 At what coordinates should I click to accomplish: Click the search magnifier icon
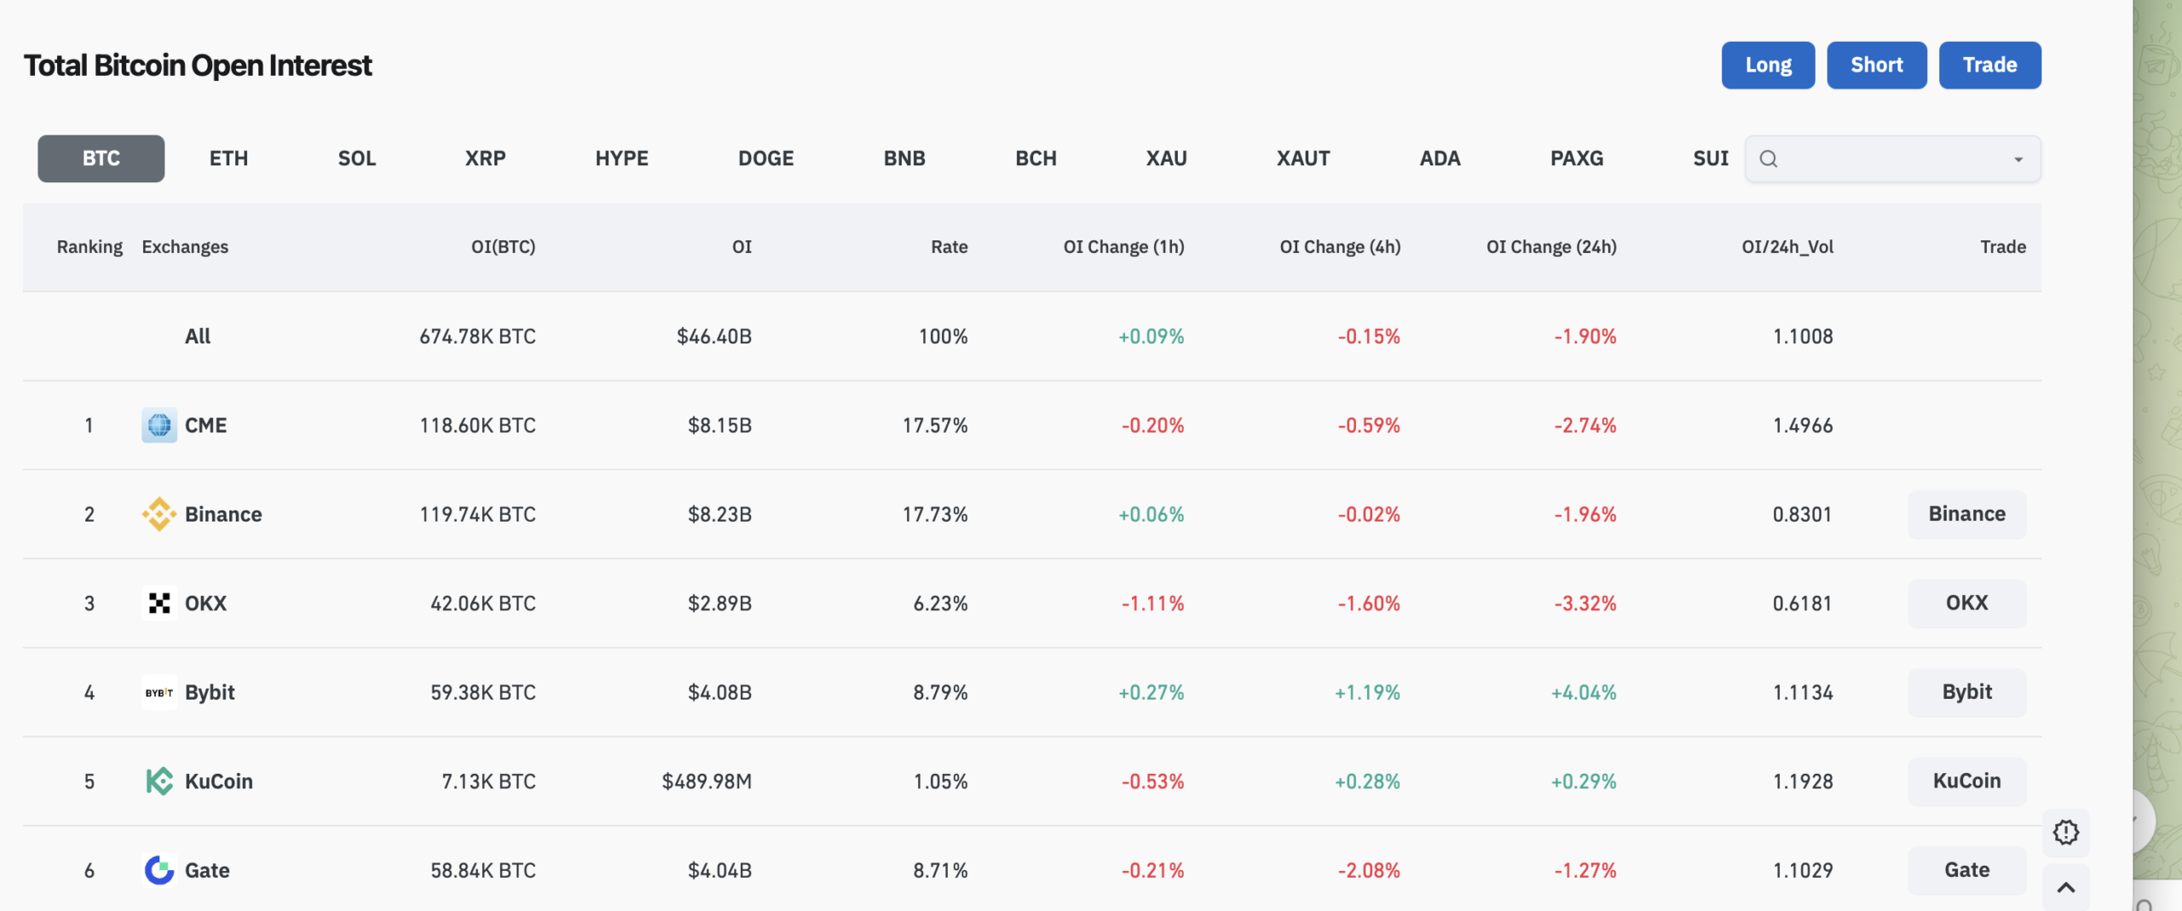[x=1769, y=159]
